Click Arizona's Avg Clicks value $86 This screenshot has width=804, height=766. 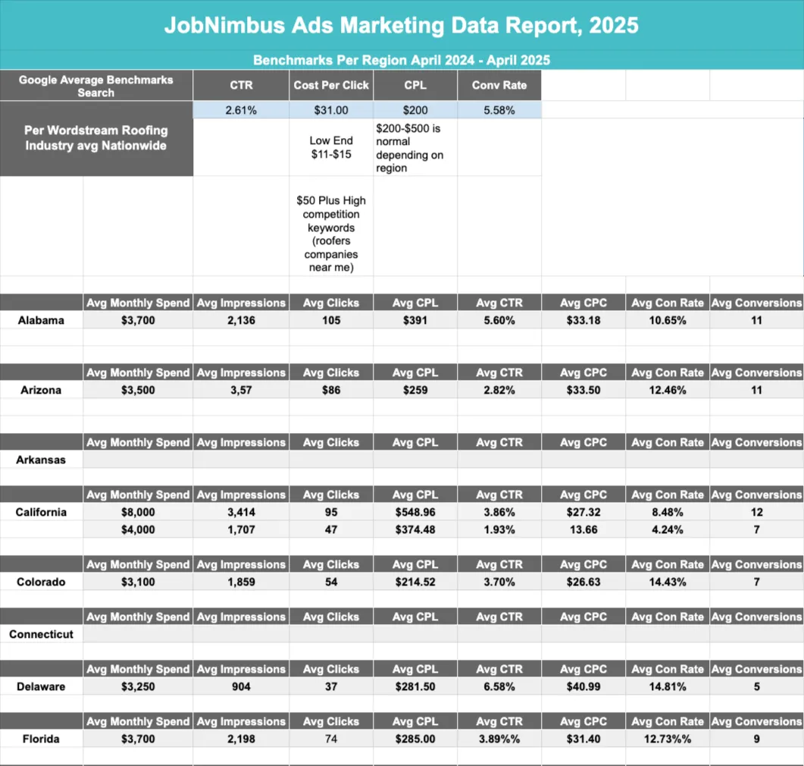coord(331,390)
